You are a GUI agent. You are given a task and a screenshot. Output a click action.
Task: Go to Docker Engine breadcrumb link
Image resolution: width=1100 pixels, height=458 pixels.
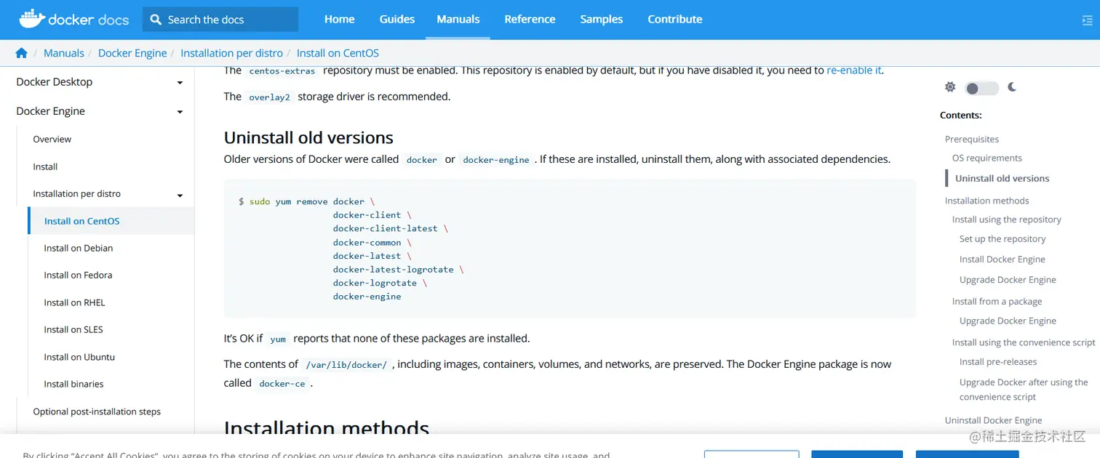point(132,53)
